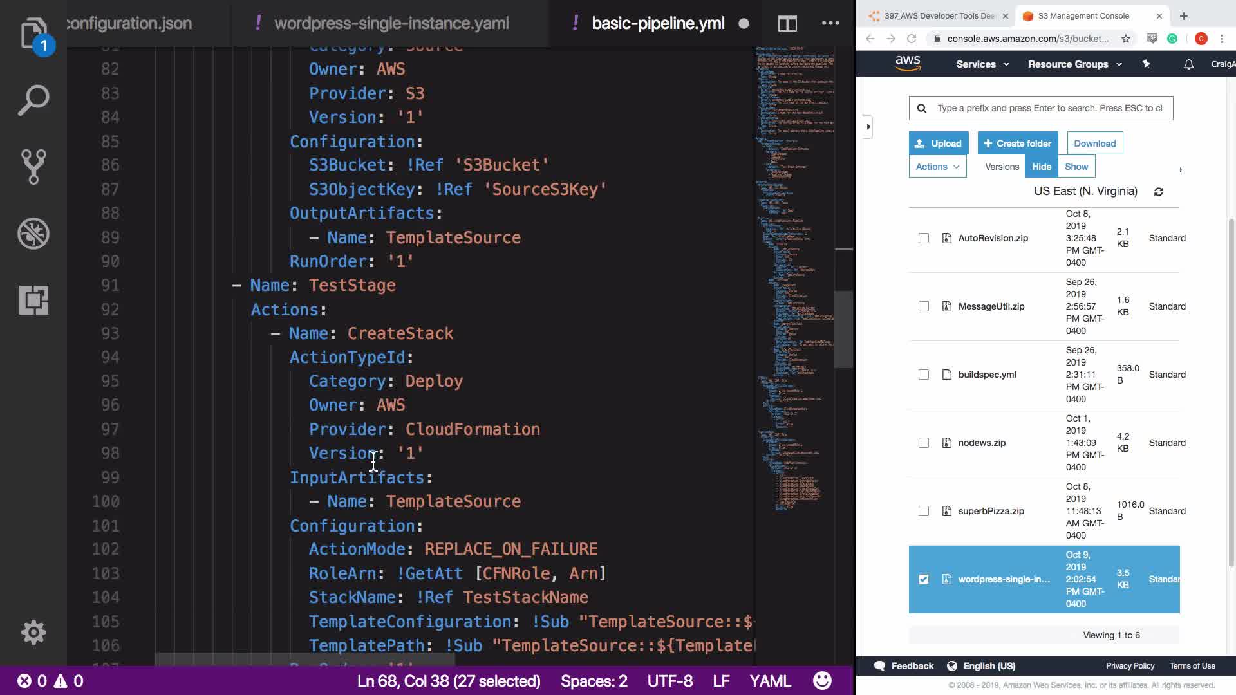Click the S3 prefix search field

1049,108
